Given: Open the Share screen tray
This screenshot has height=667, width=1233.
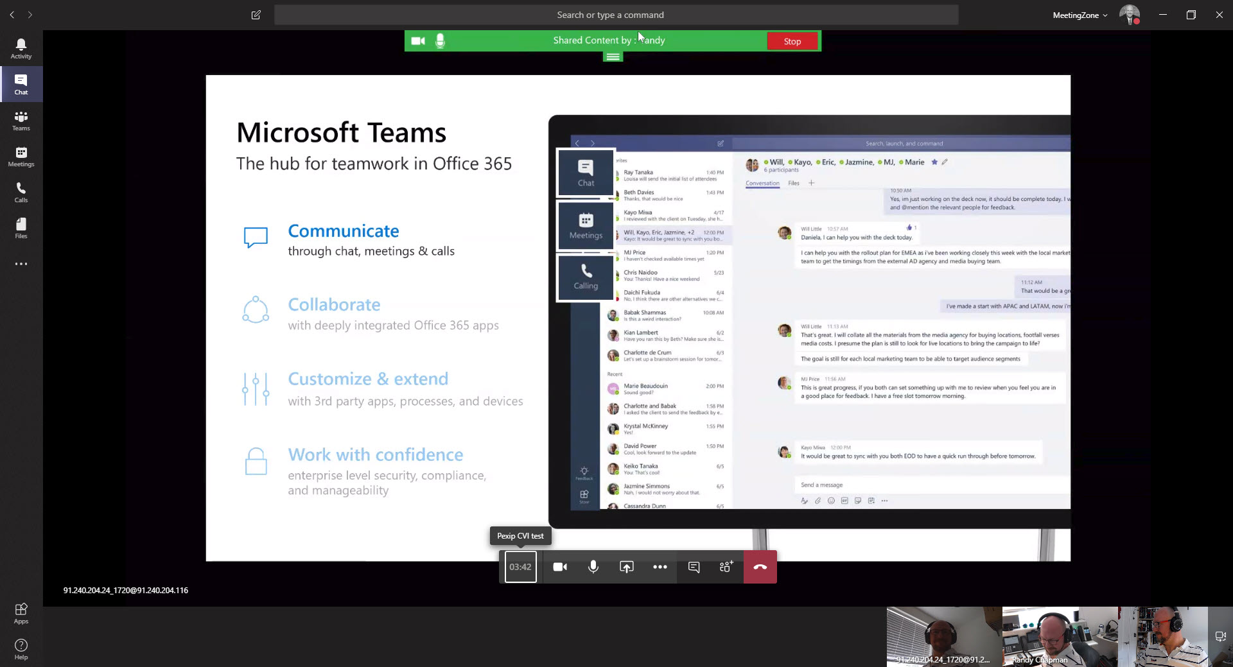Looking at the screenshot, I should coord(626,567).
